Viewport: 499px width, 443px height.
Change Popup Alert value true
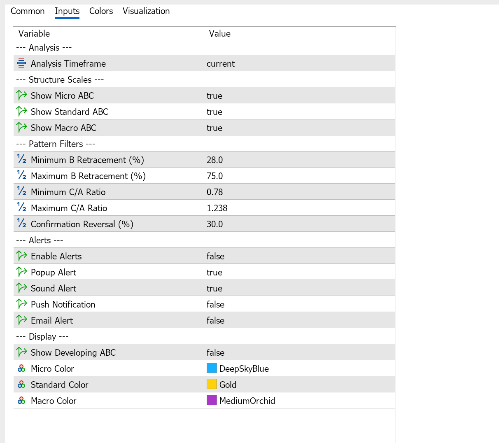(300, 272)
